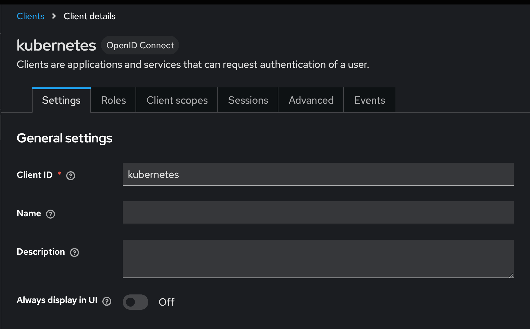Screen dimensions: 530x329
Task: Click the kubernetes page title
Action: (x=56, y=45)
